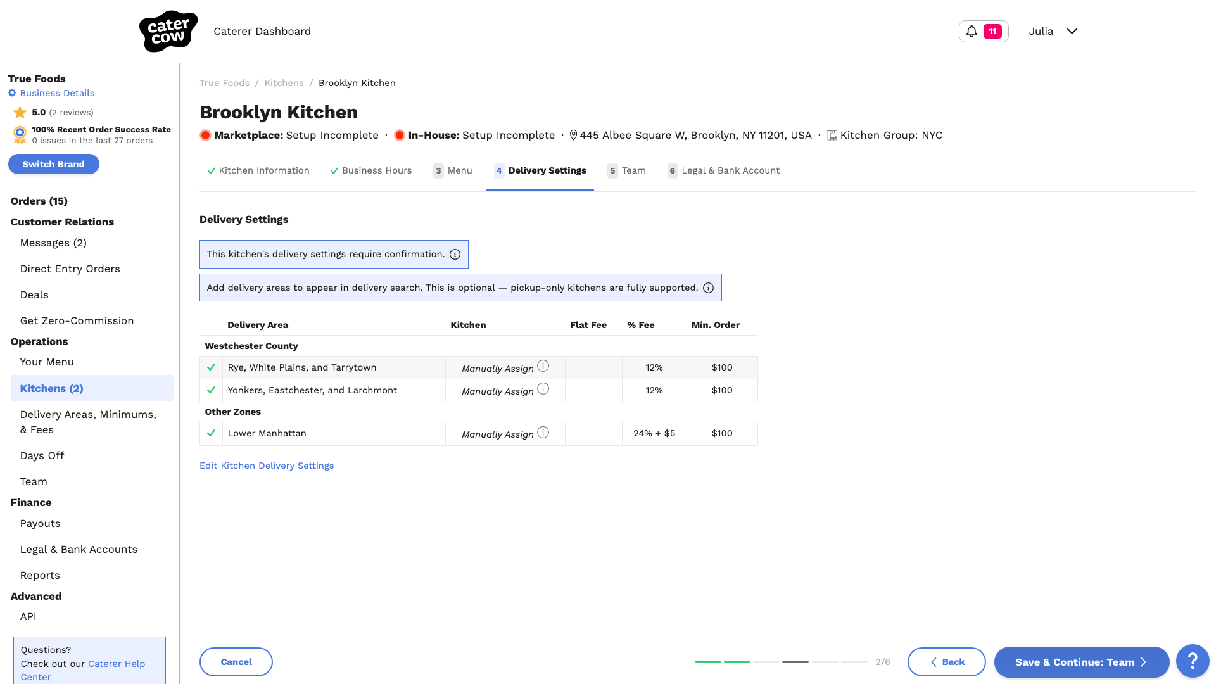The width and height of the screenshot is (1216, 684).
Task: Click green checkmark for Lower Manhattan row
Action: pos(211,433)
